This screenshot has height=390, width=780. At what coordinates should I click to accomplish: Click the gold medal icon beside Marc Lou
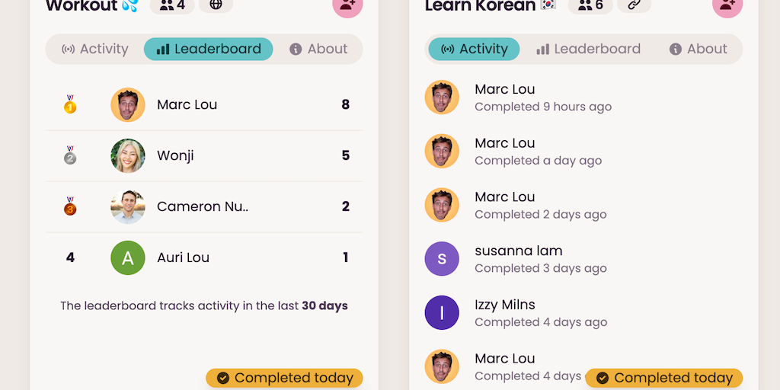click(x=70, y=104)
